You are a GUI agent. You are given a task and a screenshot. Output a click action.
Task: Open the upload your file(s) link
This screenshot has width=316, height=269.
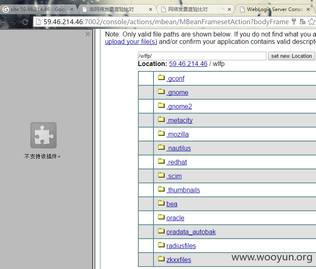coord(131,42)
